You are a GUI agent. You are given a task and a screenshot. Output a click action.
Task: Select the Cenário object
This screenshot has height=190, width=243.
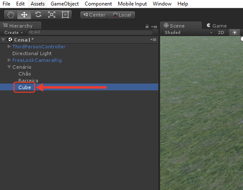[22, 67]
